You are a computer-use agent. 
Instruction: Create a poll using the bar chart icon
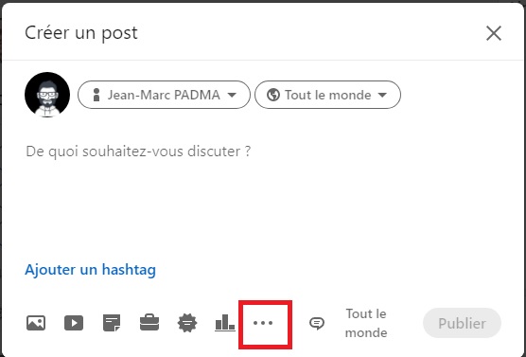click(x=225, y=323)
